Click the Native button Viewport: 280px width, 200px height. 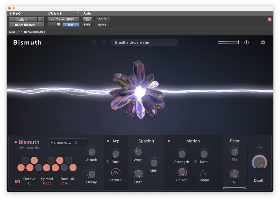[102, 25]
